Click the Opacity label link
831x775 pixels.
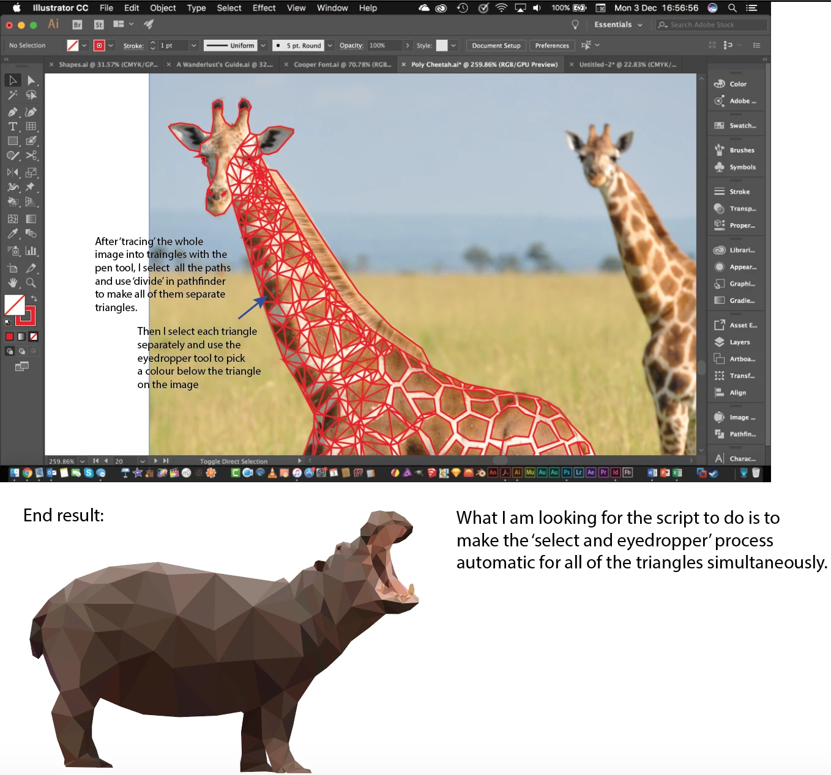pyautogui.click(x=351, y=46)
